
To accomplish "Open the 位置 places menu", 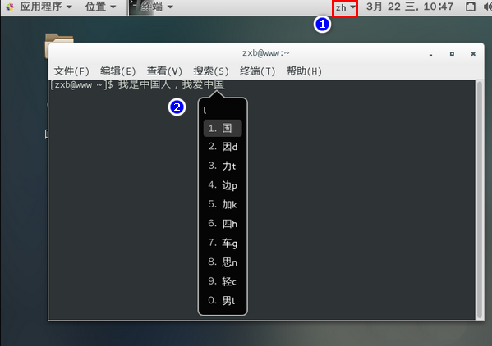I will [x=100, y=7].
